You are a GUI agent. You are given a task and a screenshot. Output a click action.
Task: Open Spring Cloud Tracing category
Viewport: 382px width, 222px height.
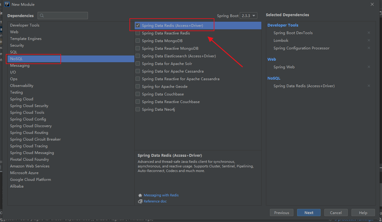click(71, 146)
